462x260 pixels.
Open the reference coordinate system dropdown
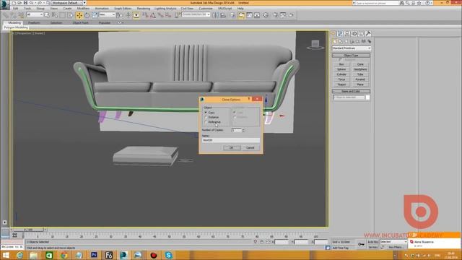pyautogui.click(x=107, y=14)
